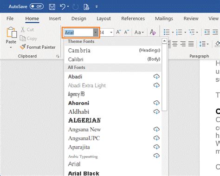Toggle Align Right paragraph alignment
Viewport: 220px width, 176px height.
183,44
